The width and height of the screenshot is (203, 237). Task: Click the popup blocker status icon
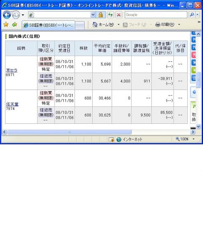click(111, 139)
